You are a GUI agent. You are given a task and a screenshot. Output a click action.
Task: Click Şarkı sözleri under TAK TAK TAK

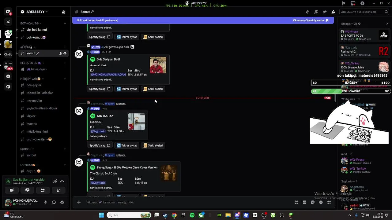tap(153, 145)
